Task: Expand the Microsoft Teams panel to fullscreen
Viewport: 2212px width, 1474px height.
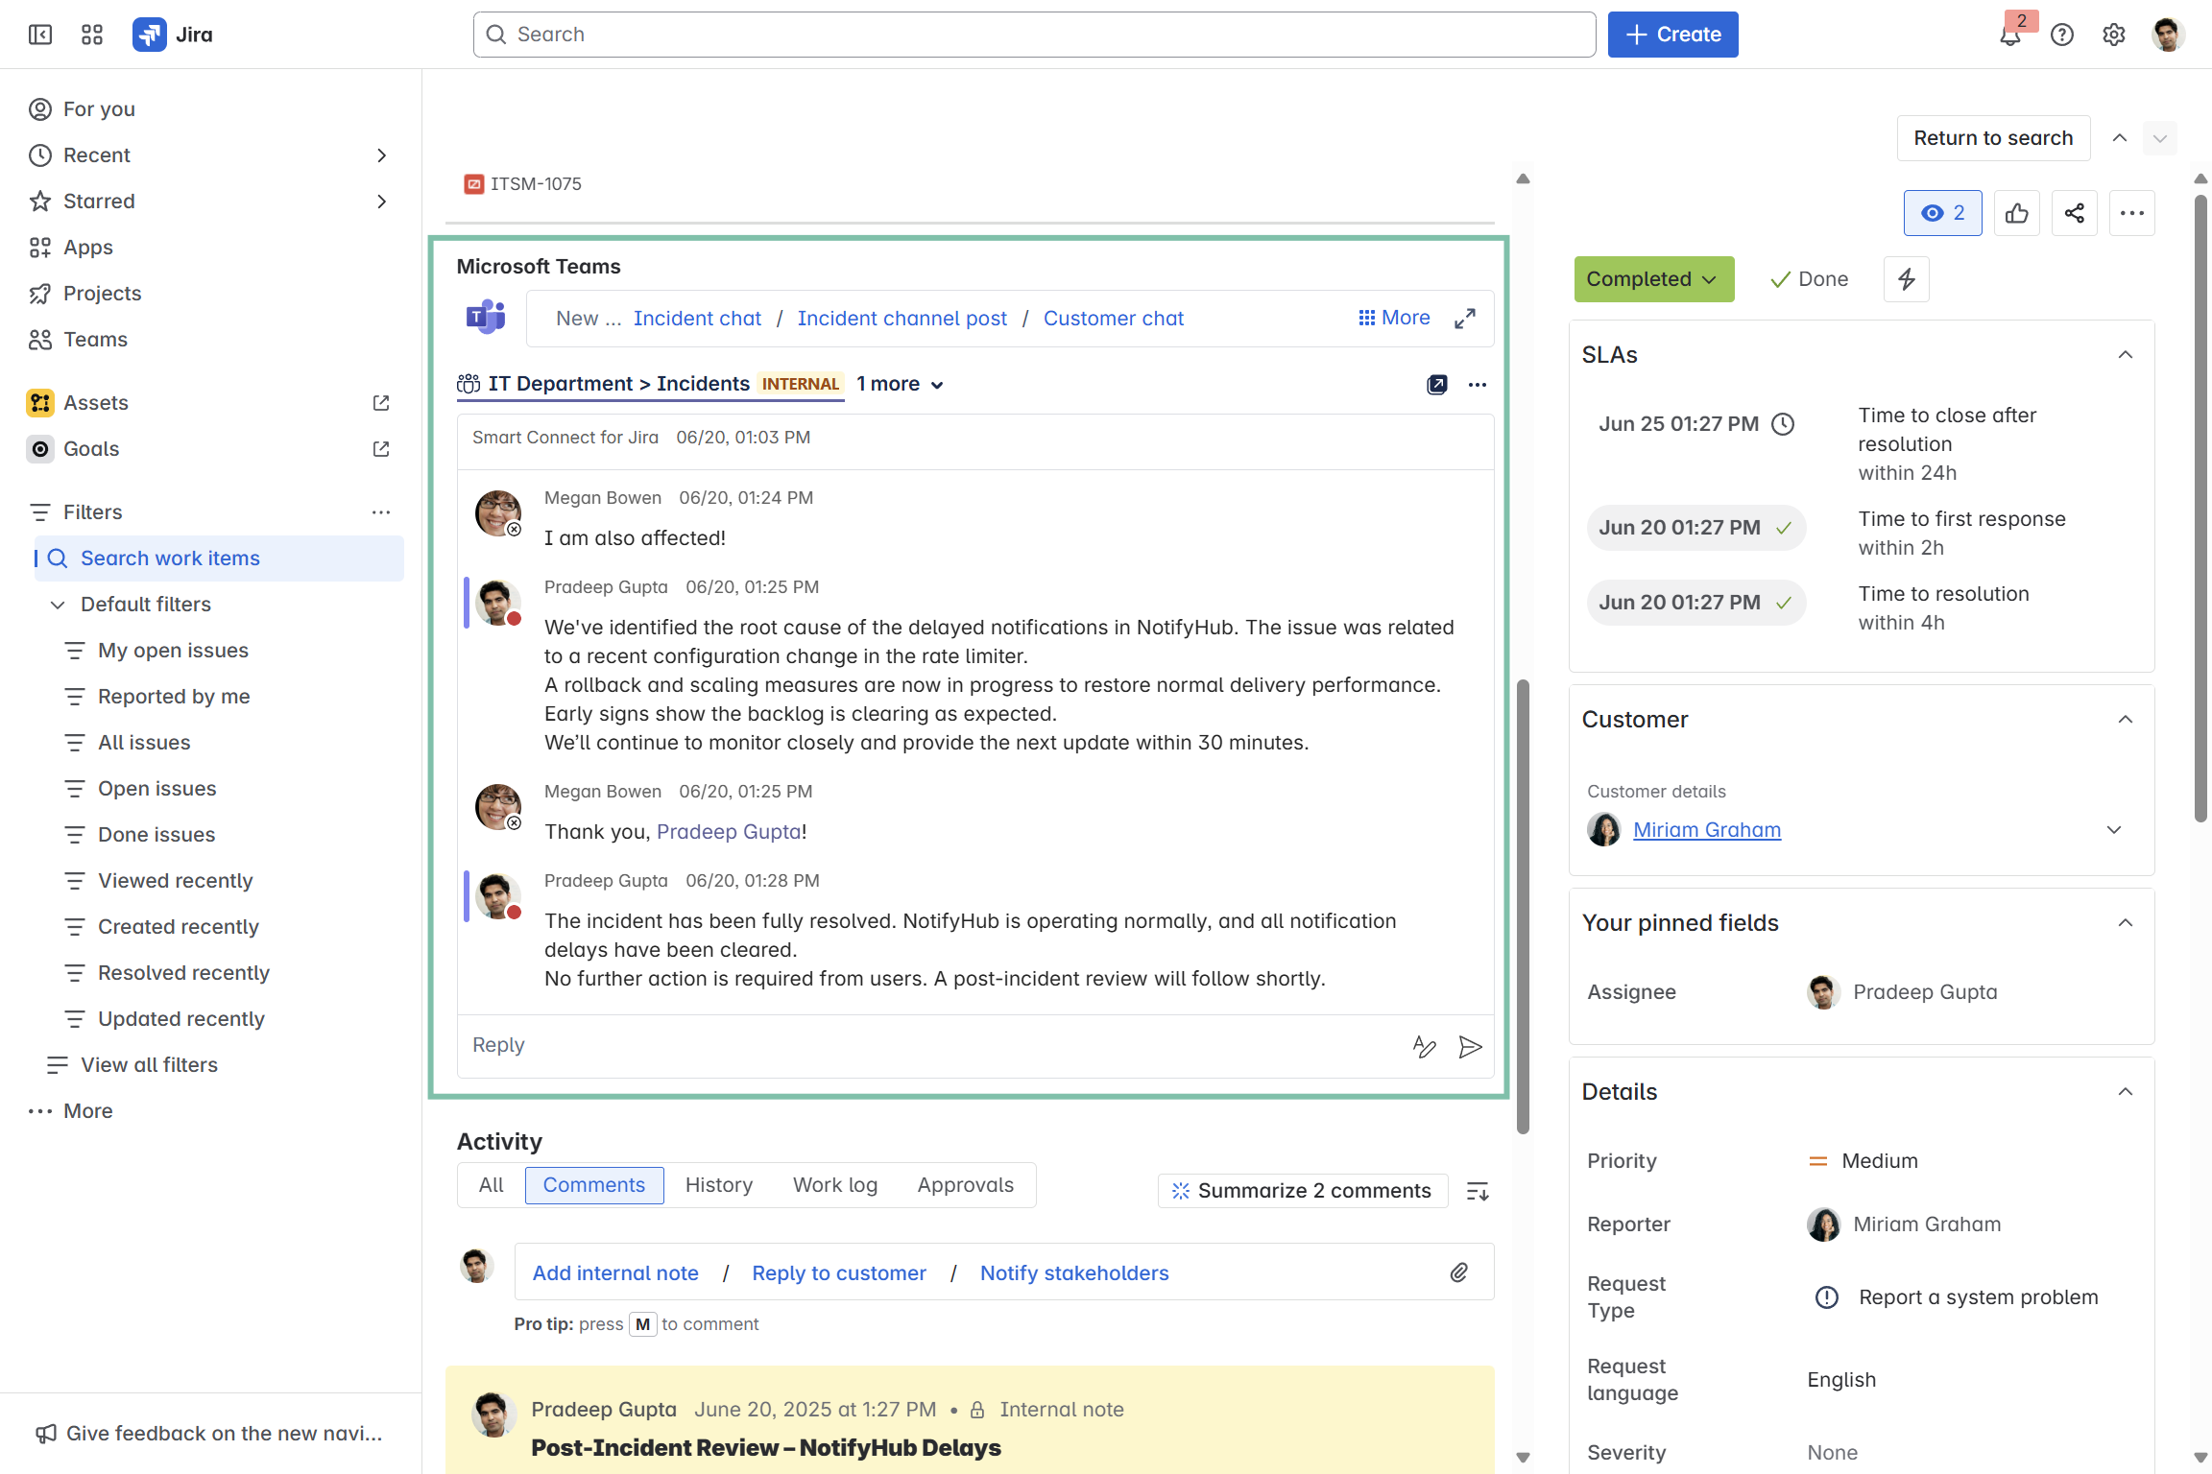Action: tap(1464, 319)
